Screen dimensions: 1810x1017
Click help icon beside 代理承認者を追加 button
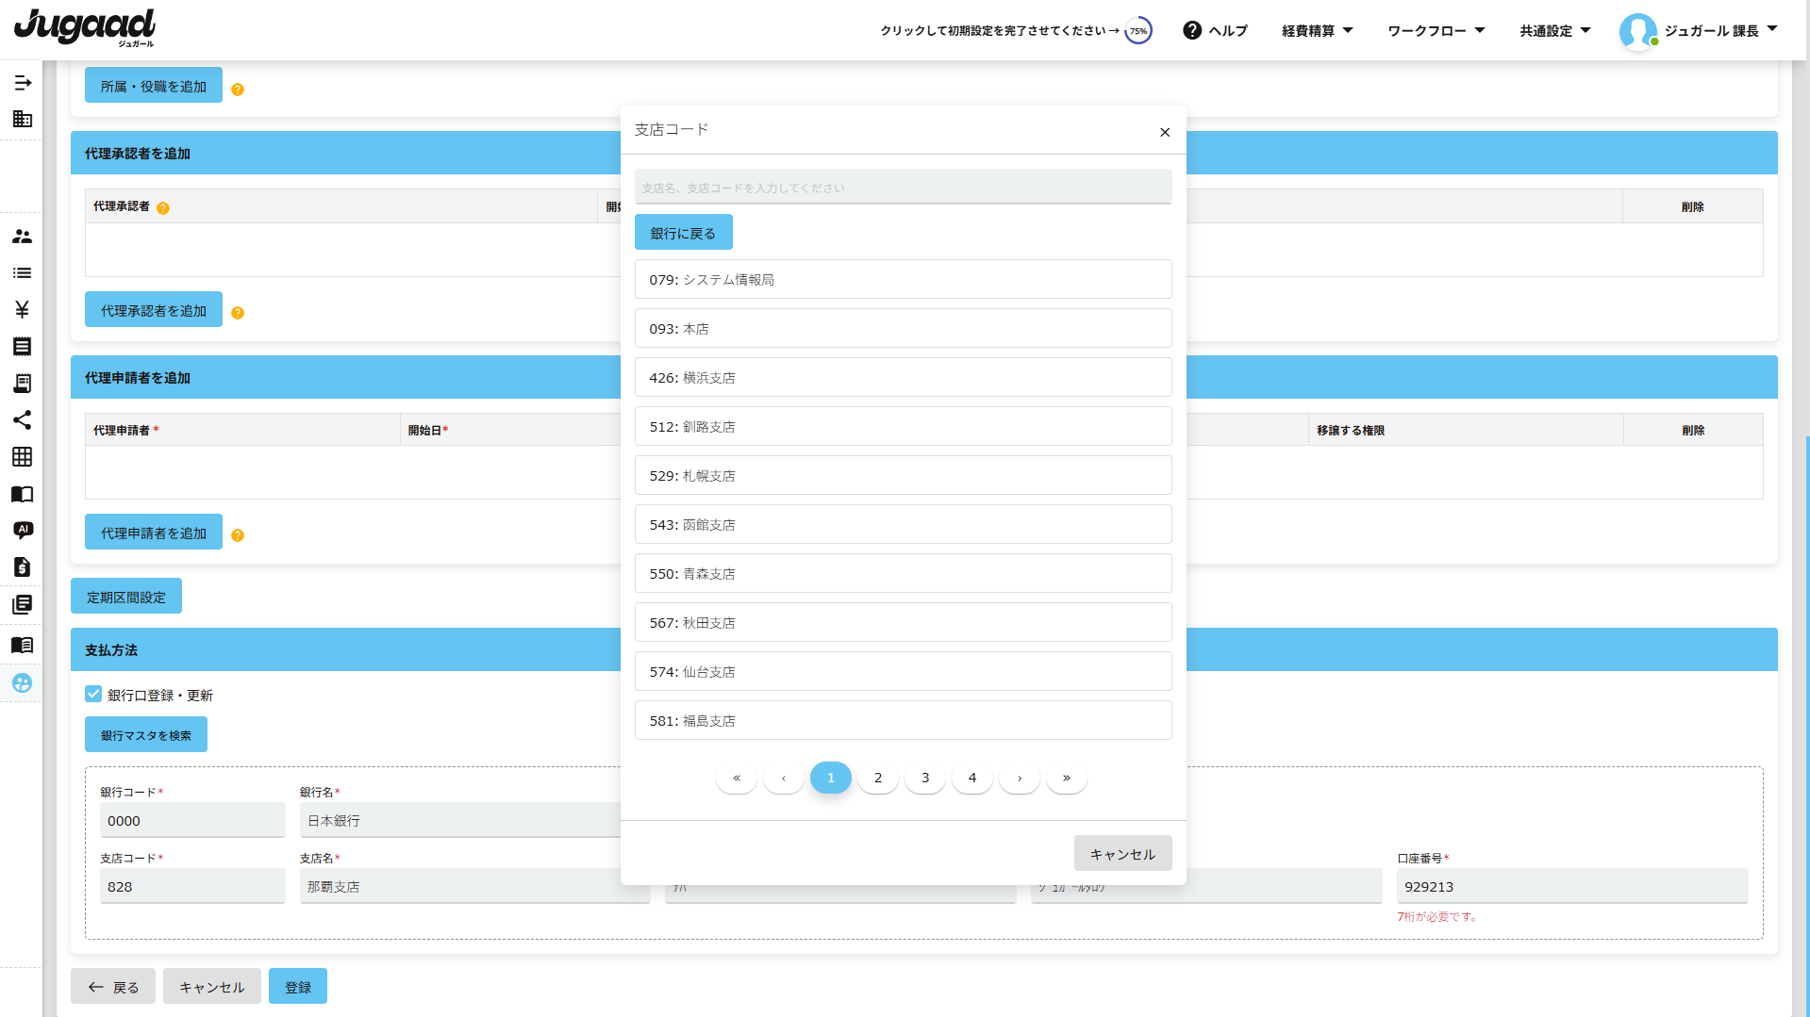coord(238,313)
